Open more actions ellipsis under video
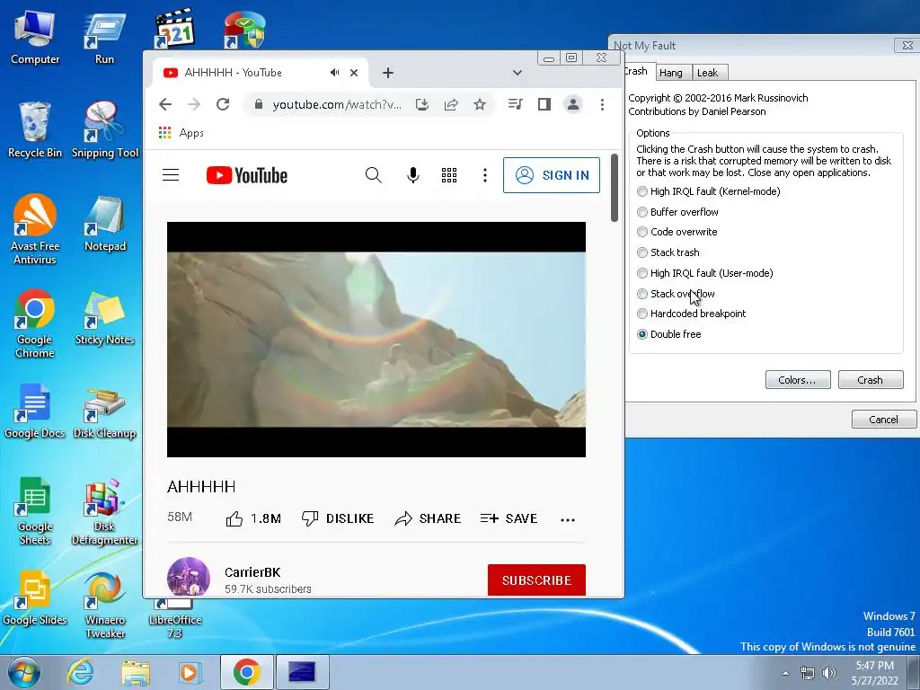 click(x=568, y=519)
